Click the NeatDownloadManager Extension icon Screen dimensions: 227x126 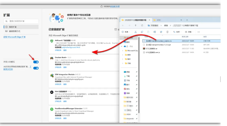[52, 109]
